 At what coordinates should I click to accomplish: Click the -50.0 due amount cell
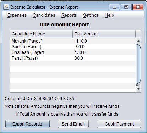click(x=104, y=47)
